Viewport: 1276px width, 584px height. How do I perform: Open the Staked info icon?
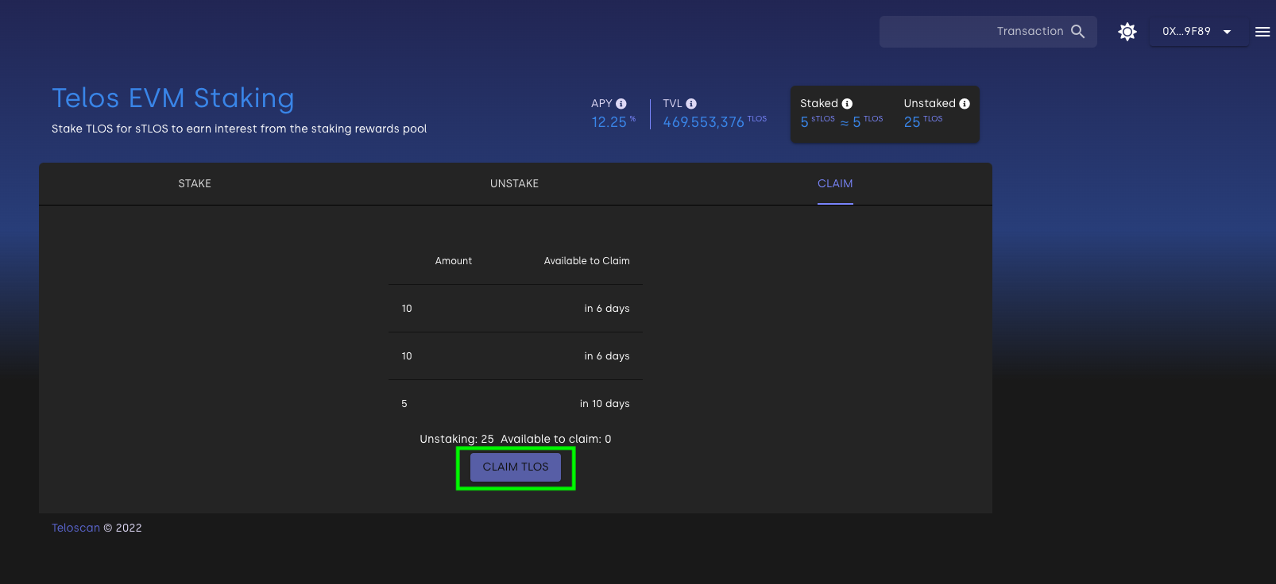pos(847,104)
